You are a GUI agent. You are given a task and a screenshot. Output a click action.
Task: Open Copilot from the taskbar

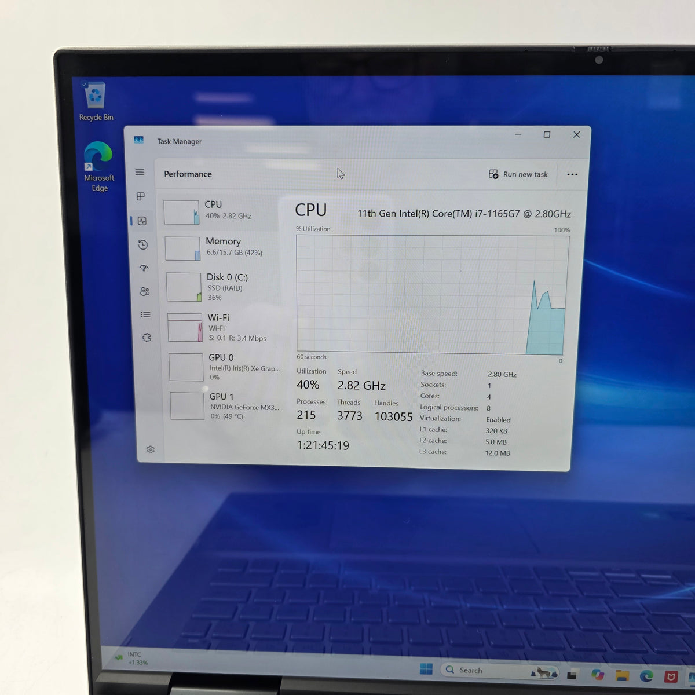pyautogui.click(x=598, y=675)
